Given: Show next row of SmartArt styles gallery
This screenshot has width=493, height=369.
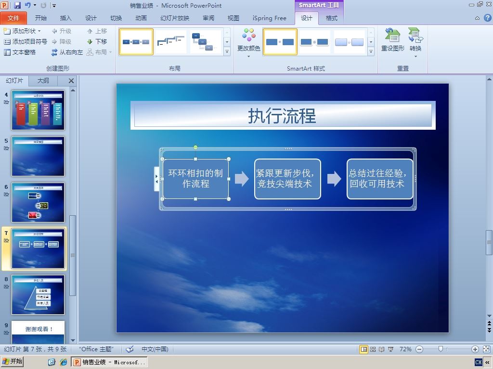Looking at the screenshot, I should point(371,42).
